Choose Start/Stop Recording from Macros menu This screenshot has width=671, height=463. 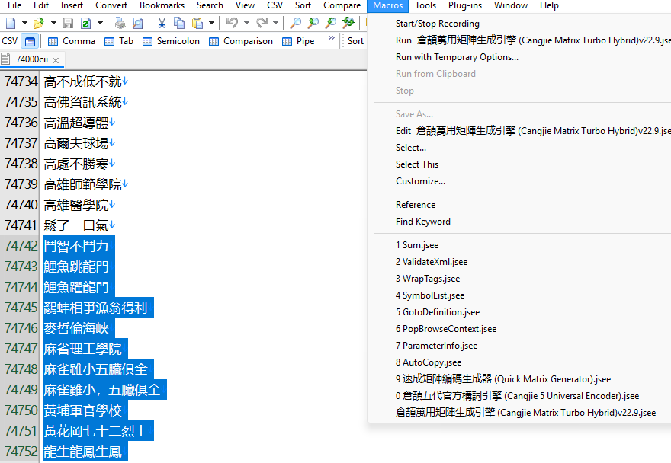tap(437, 24)
